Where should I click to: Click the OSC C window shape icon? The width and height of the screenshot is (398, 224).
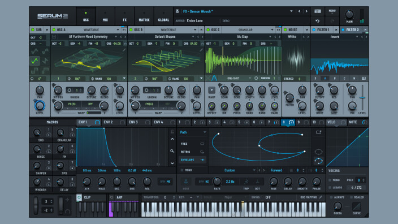(x=214, y=78)
